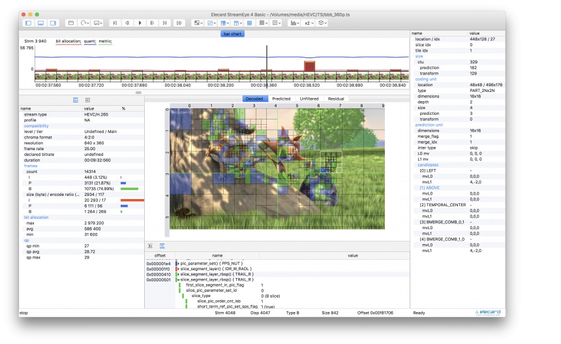This screenshot has width=561, height=344.
Task: Expand the slice_segment_layer() IDR_W_RADL row
Action: (179, 269)
